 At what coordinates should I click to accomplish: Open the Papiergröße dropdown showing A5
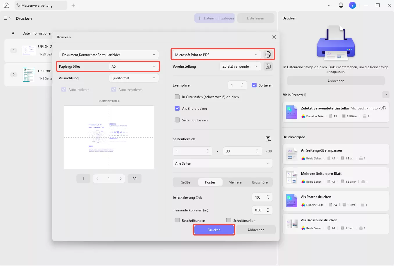pyautogui.click(x=134, y=66)
